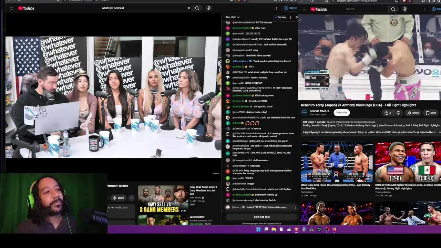Open the Jack Reacher movie thumbnail
The height and width of the screenshot is (248, 441).
coord(163,220)
